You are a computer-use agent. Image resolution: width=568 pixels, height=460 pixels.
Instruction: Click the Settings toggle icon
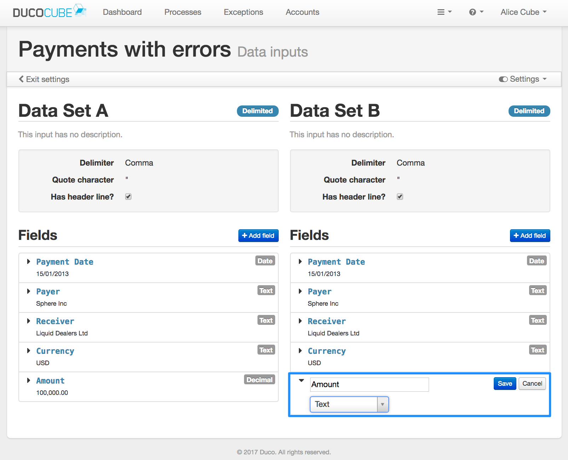click(x=503, y=79)
